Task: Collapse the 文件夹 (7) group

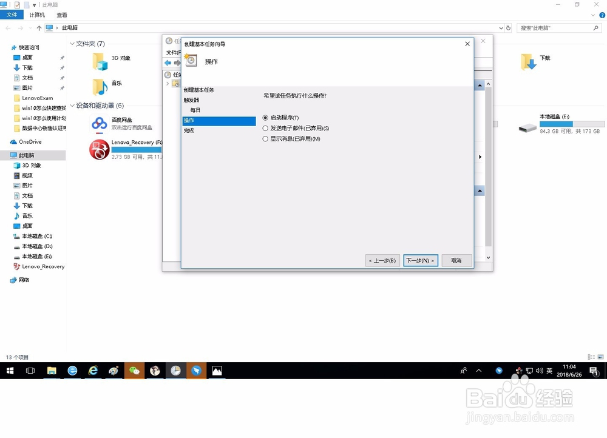Action: click(72, 44)
